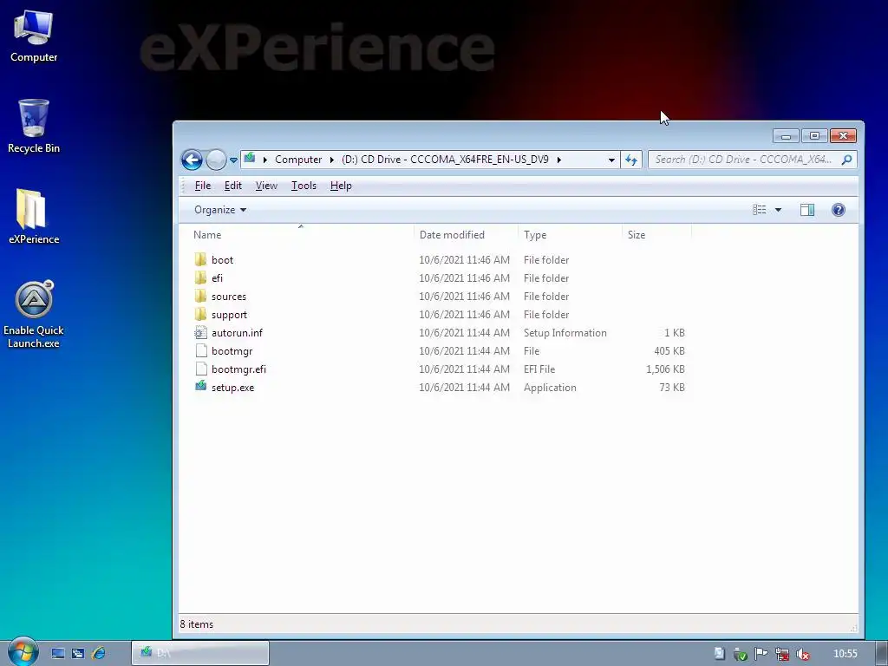Launch Internet Explorer from quick launch

[x=99, y=654]
